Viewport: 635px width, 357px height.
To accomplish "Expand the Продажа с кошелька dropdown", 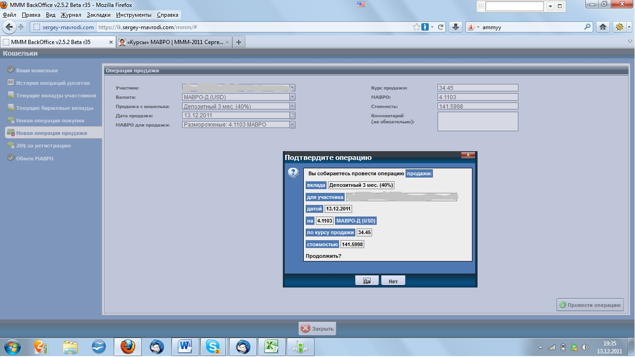I will coord(292,106).
